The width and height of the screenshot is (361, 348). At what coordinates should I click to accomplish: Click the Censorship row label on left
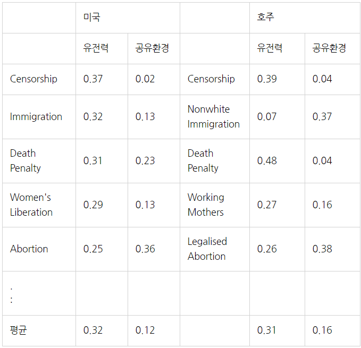point(39,79)
